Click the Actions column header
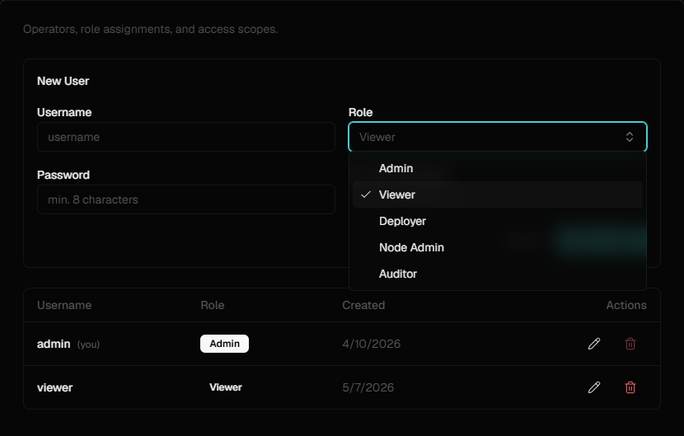 coord(626,305)
